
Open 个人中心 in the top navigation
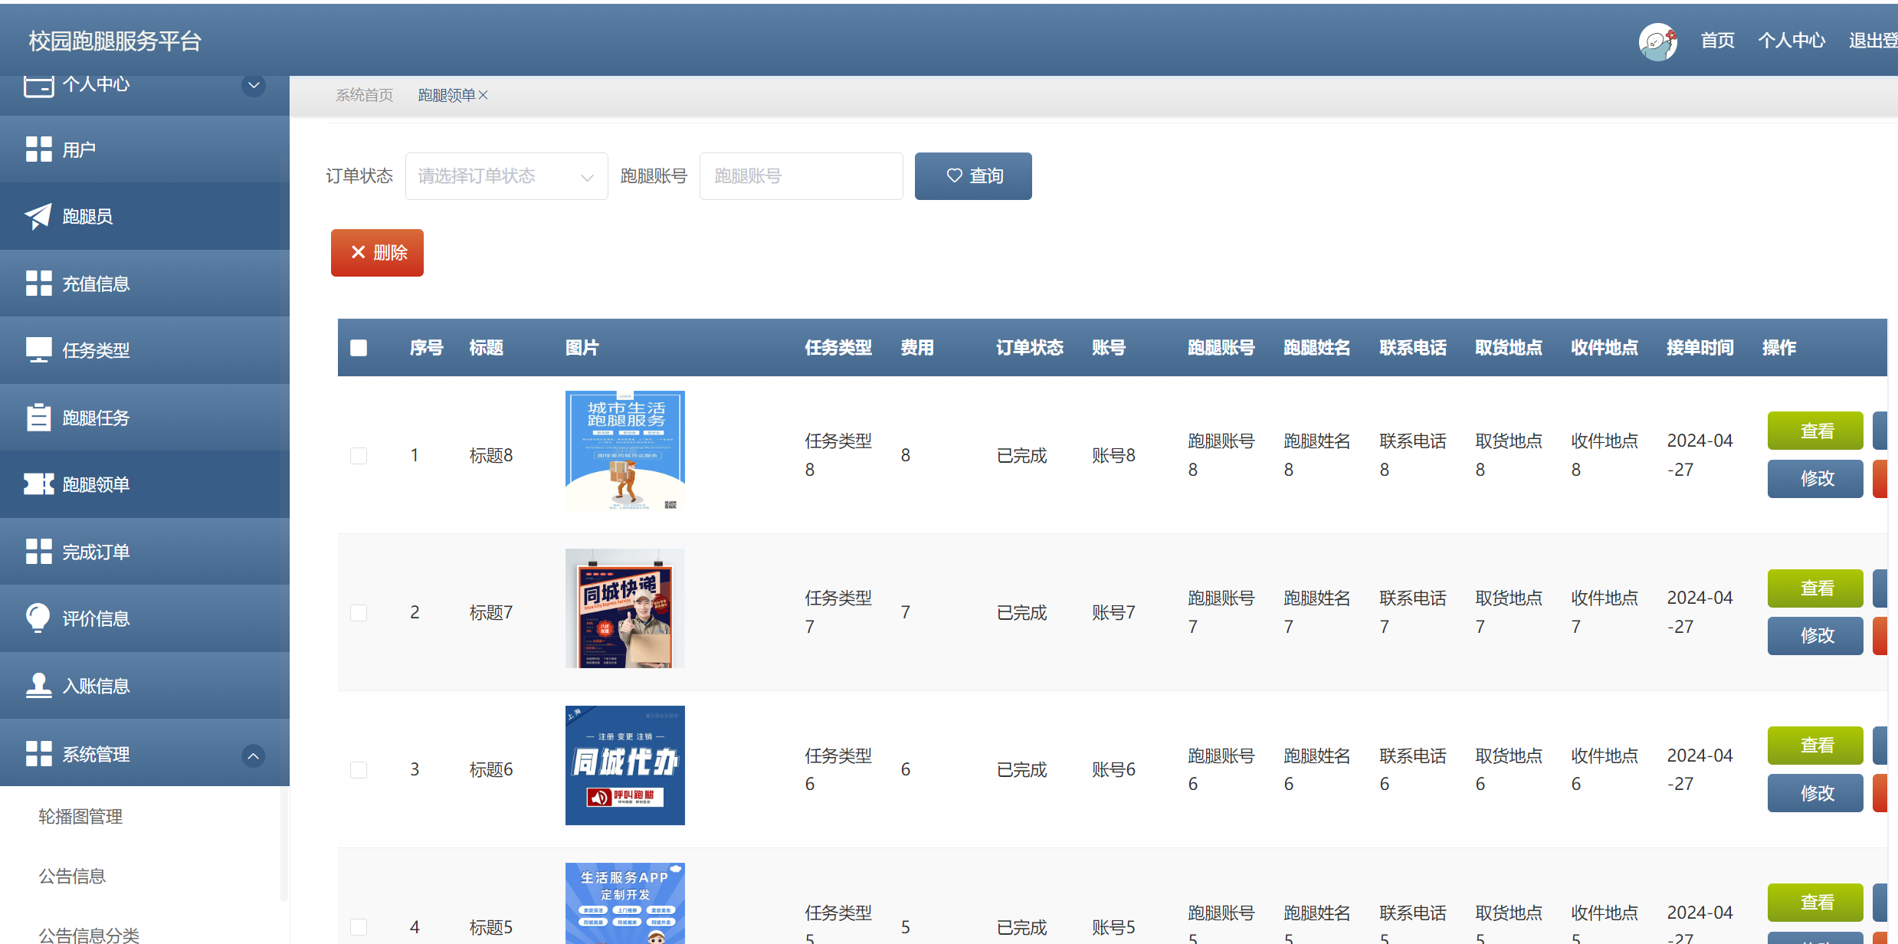[x=1791, y=41]
